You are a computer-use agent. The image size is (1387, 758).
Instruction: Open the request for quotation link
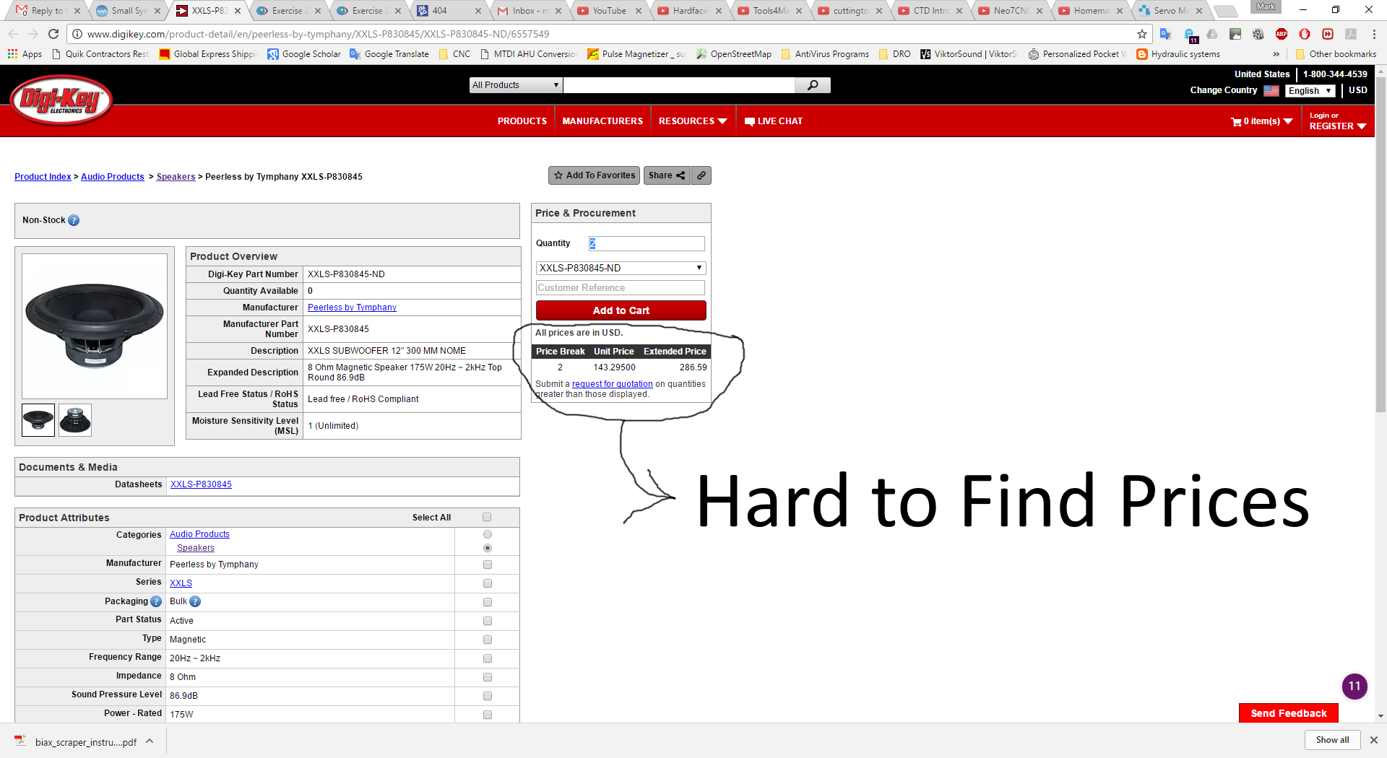coord(613,384)
